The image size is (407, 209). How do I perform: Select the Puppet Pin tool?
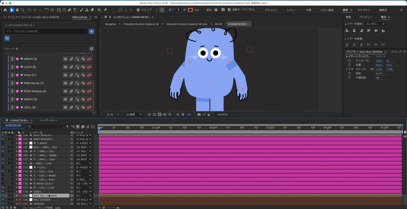(x=106, y=10)
